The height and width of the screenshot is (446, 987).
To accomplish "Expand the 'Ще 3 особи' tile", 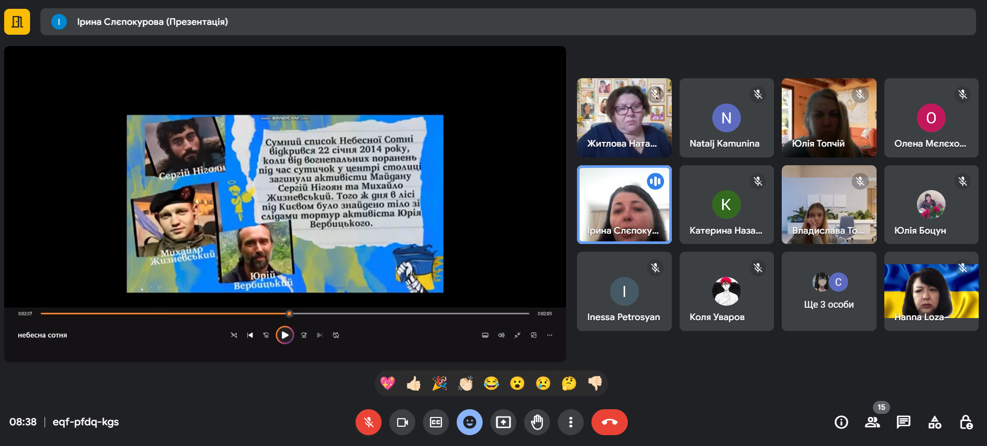I will click(x=828, y=292).
